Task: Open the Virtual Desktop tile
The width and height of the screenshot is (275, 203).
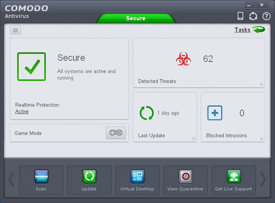Action: click(x=137, y=177)
